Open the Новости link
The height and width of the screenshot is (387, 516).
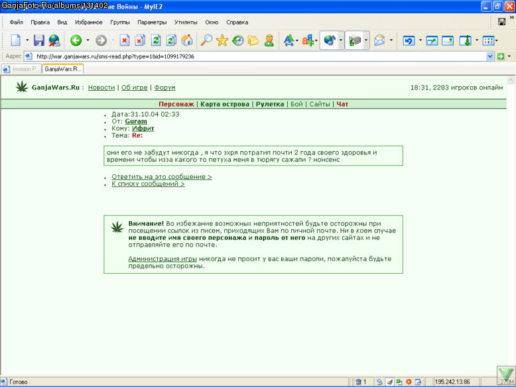pyautogui.click(x=101, y=87)
